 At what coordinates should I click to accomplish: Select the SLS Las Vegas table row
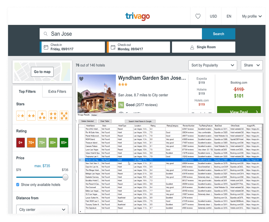(x=170, y=194)
